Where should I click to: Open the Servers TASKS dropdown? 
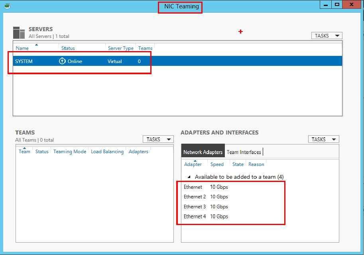327,36
